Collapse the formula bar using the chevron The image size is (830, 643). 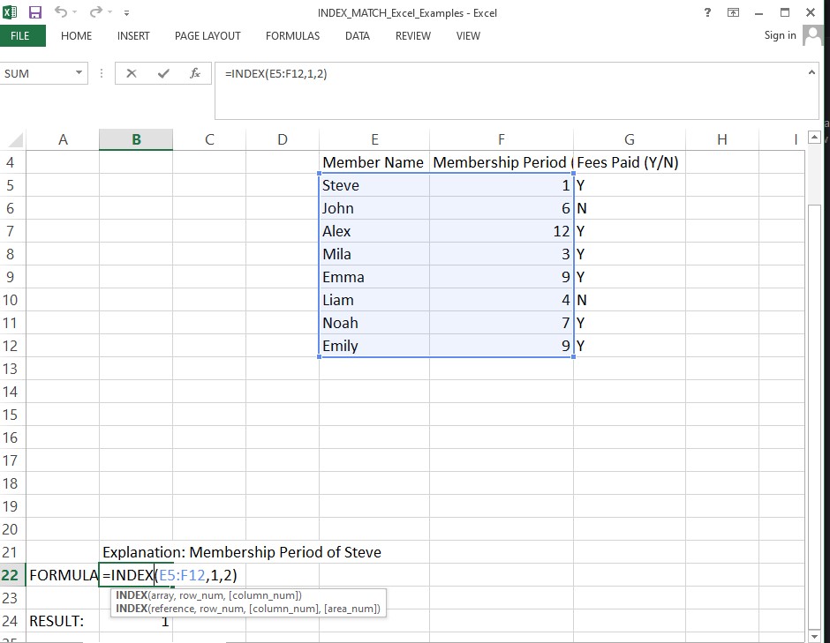pos(811,74)
